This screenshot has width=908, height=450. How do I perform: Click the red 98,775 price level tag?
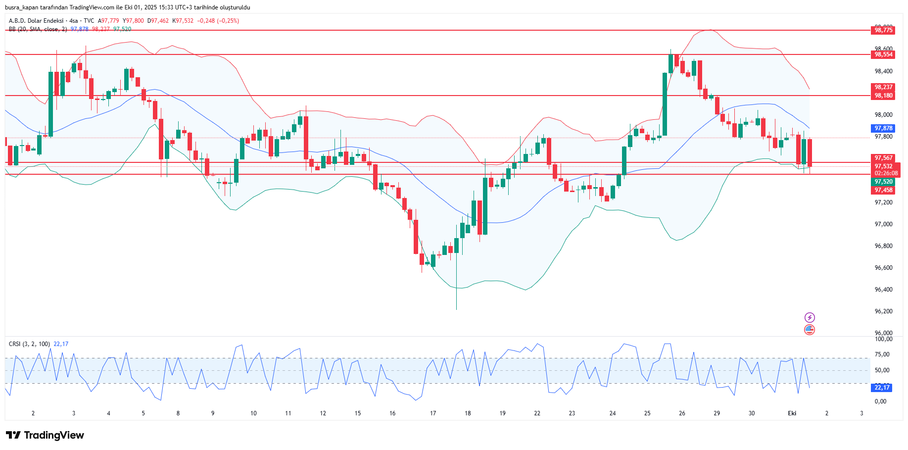(x=883, y=30)
